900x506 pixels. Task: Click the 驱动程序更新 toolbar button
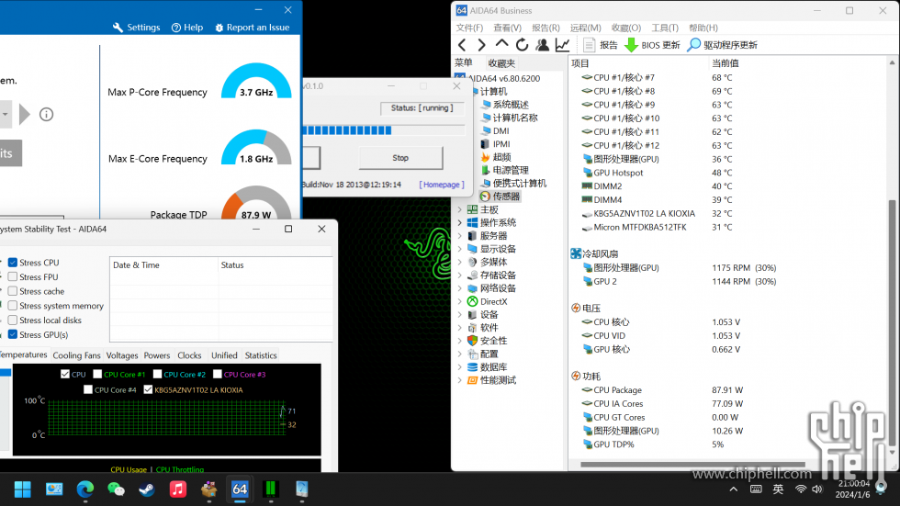(x=723, y=45)
